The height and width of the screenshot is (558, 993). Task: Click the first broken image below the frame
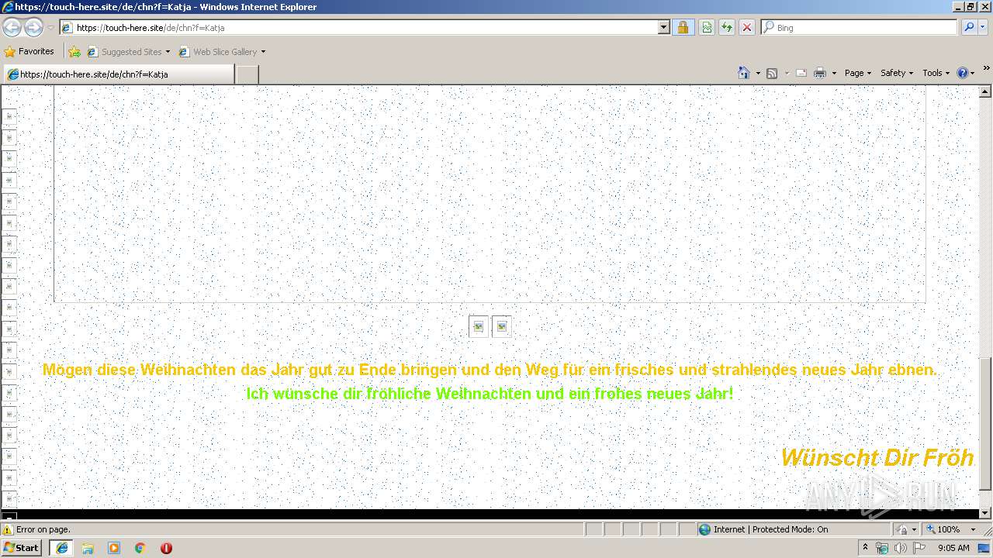click(479, 327)
